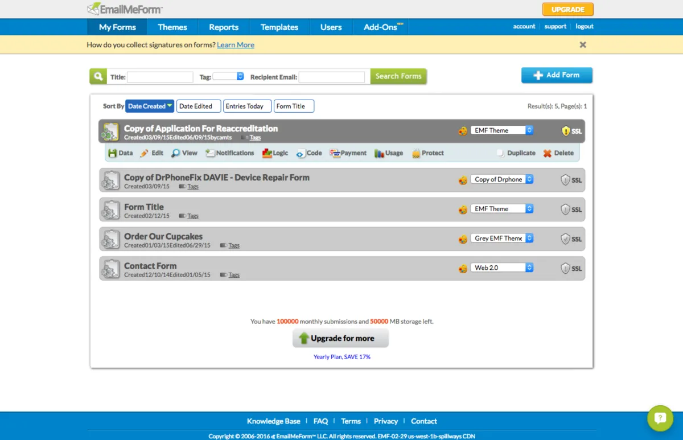This screenshot has width=683, height=440.
Task: Sort by Date Edited
Action: coord(199,106)
